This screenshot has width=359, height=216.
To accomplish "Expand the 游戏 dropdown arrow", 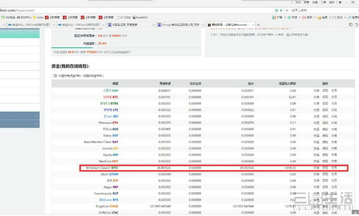I will click(345, 17).
